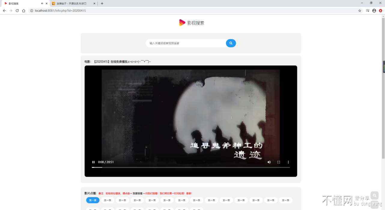Close the 发表帖子 tab
Viewport: 385px width, 210px height.
coord(94,4)
